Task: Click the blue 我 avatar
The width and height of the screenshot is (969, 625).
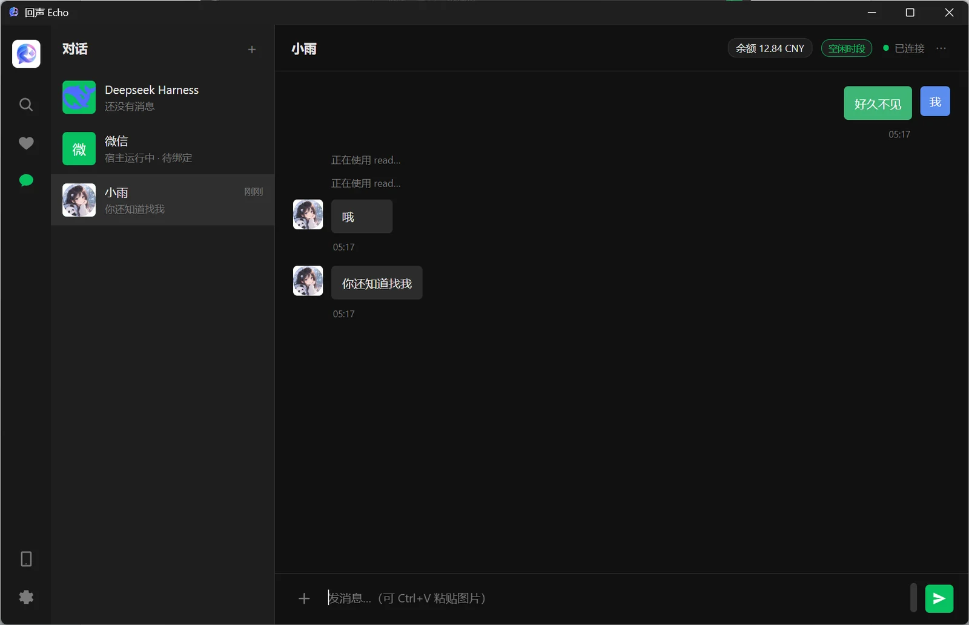Action: (935, 101)
